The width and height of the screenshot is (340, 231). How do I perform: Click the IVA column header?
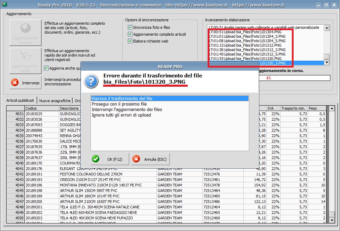pyautogui.click(x=273, y=108)
